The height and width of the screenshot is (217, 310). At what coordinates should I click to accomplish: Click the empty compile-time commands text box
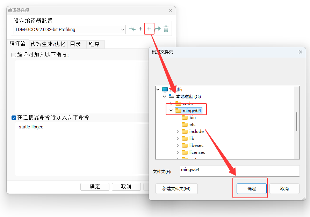[82, 87]
